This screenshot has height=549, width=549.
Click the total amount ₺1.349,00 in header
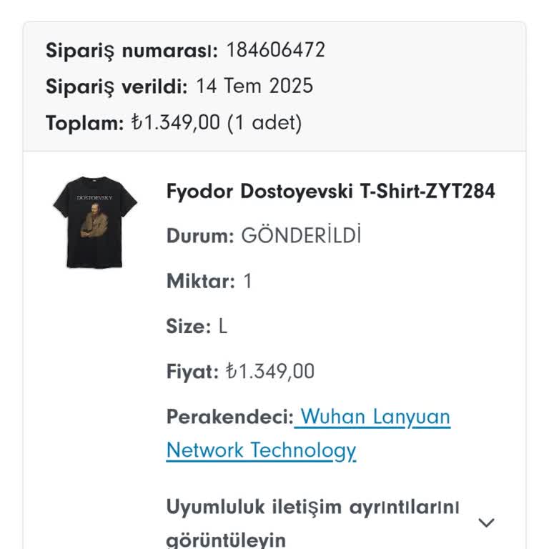[x=175, y=123]
